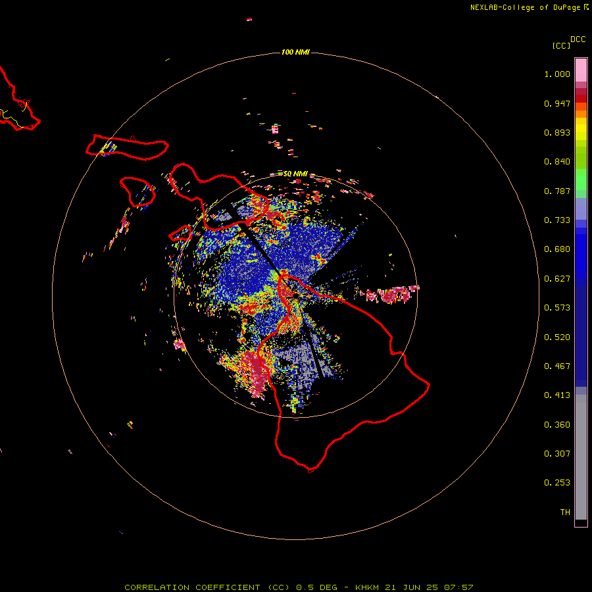Screen dimensions: 592x592
Task: Click the NEXLAB-College of DuPage watermark text
Action: click(x=529, y=7)
